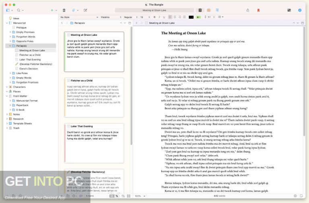Image resolution: width=309 pixels, height=203 pixels.
Task: Click the green highlight color swatch
Action: (198, 17)
